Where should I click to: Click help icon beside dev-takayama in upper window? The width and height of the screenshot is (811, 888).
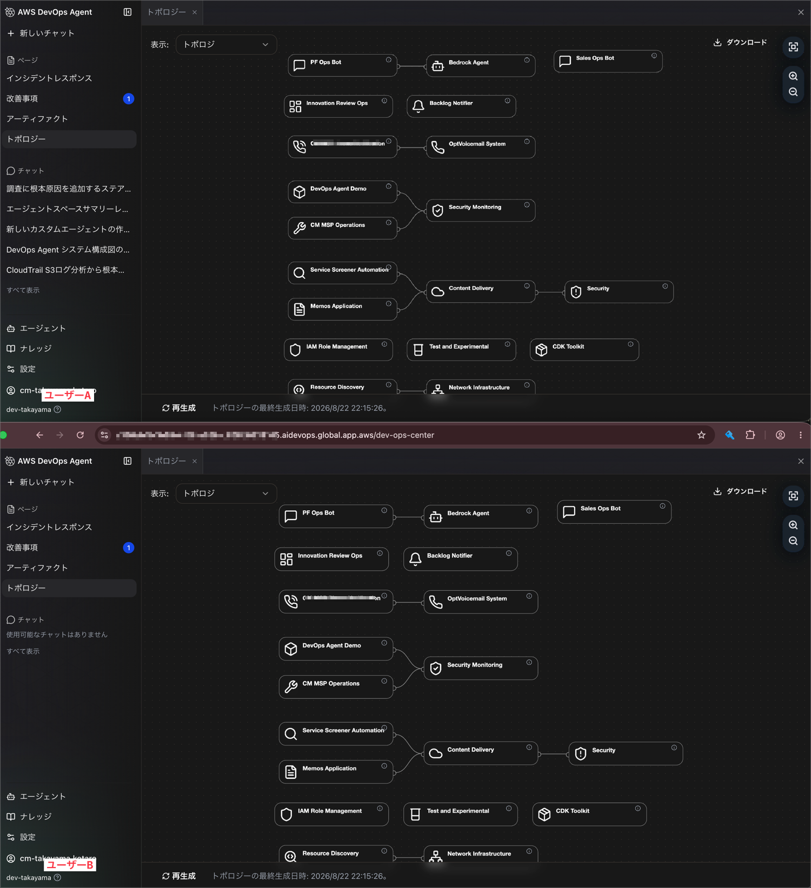click(x=57, y=410)
